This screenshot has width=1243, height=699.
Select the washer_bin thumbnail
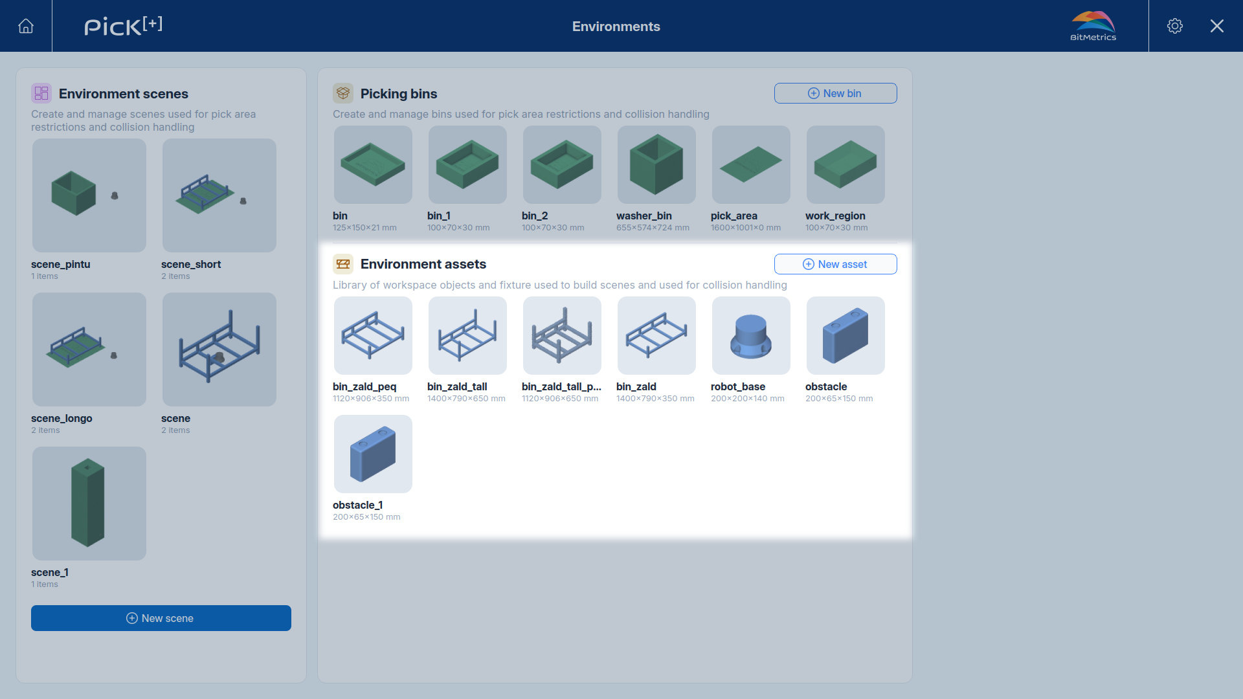(x=656, y=165)
